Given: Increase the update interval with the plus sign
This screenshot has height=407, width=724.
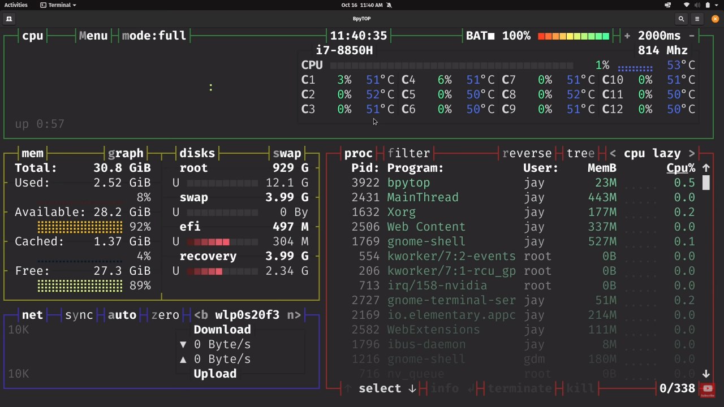Looking at the screenshot, I should (627, 36).
